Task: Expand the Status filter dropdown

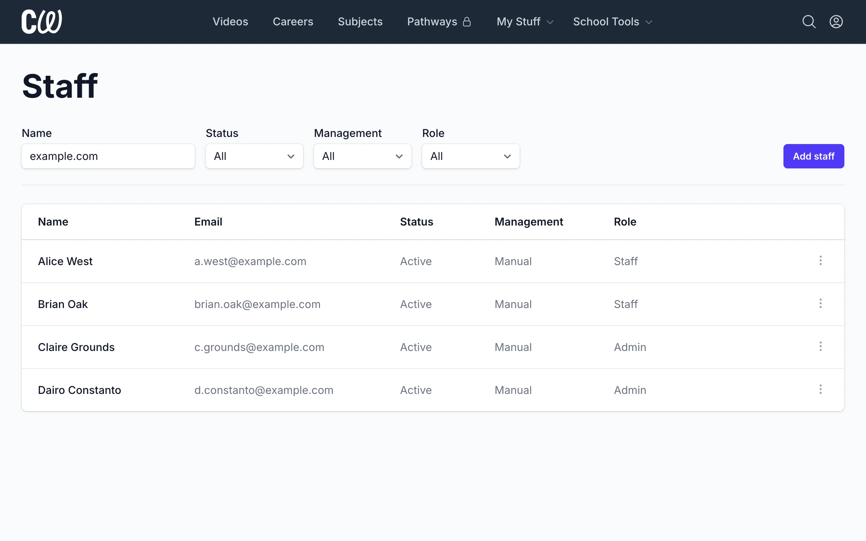Action: click(x=254, y=156)
